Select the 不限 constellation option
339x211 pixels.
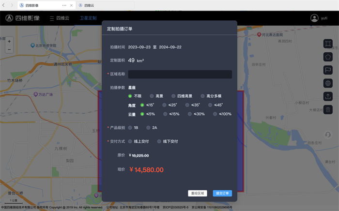(130, 96)
